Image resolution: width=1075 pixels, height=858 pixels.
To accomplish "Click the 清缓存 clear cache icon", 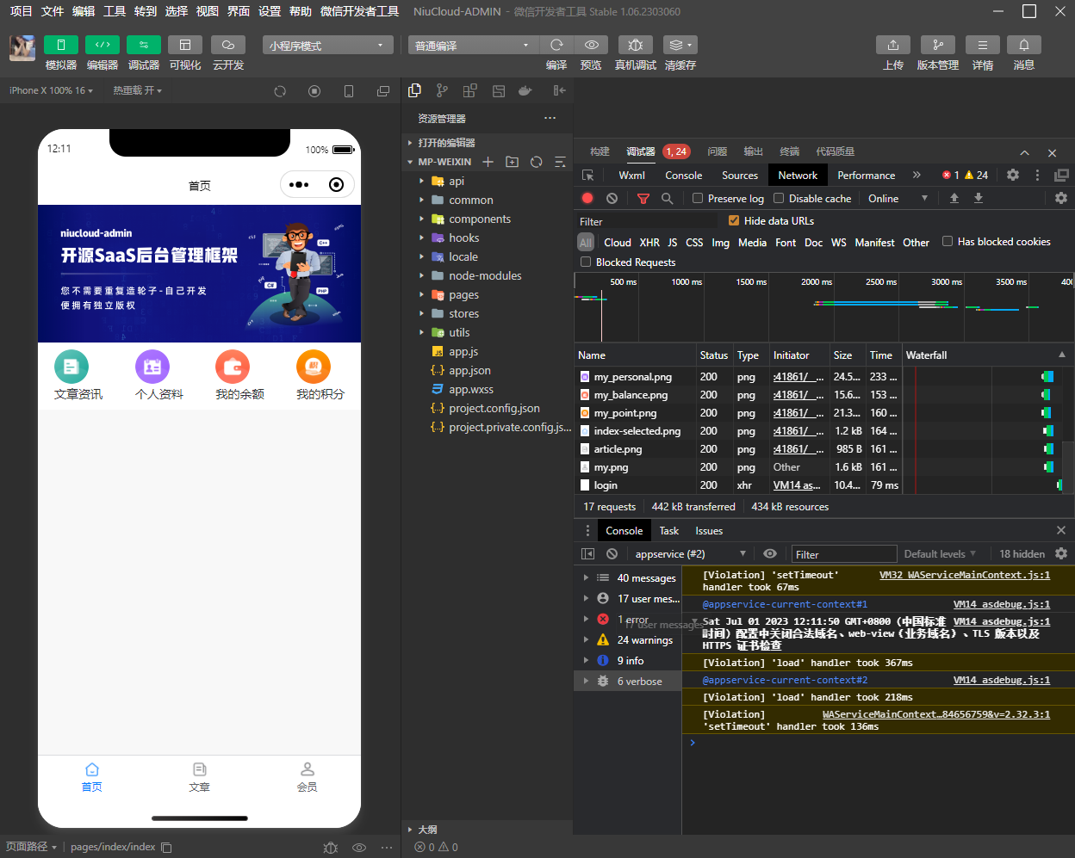I will pyautogui.click(x=680, y=45).
